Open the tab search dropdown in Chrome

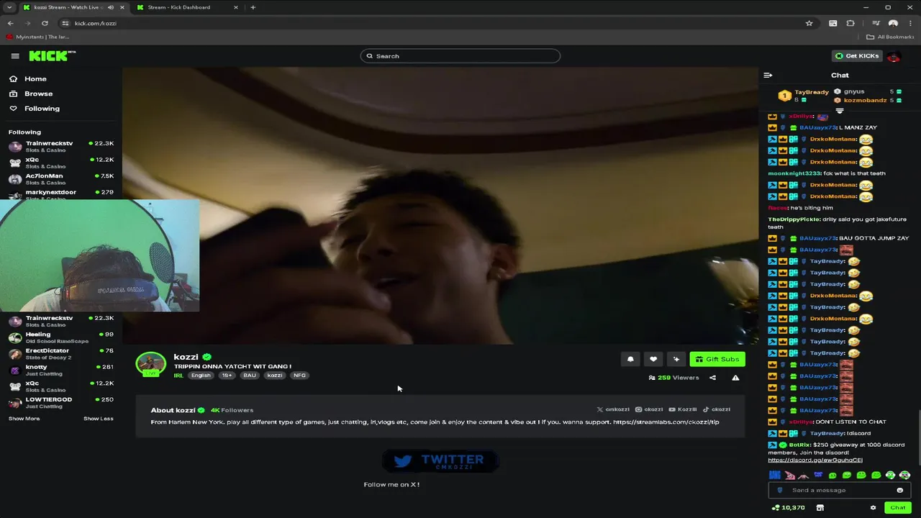coord(9,7)
